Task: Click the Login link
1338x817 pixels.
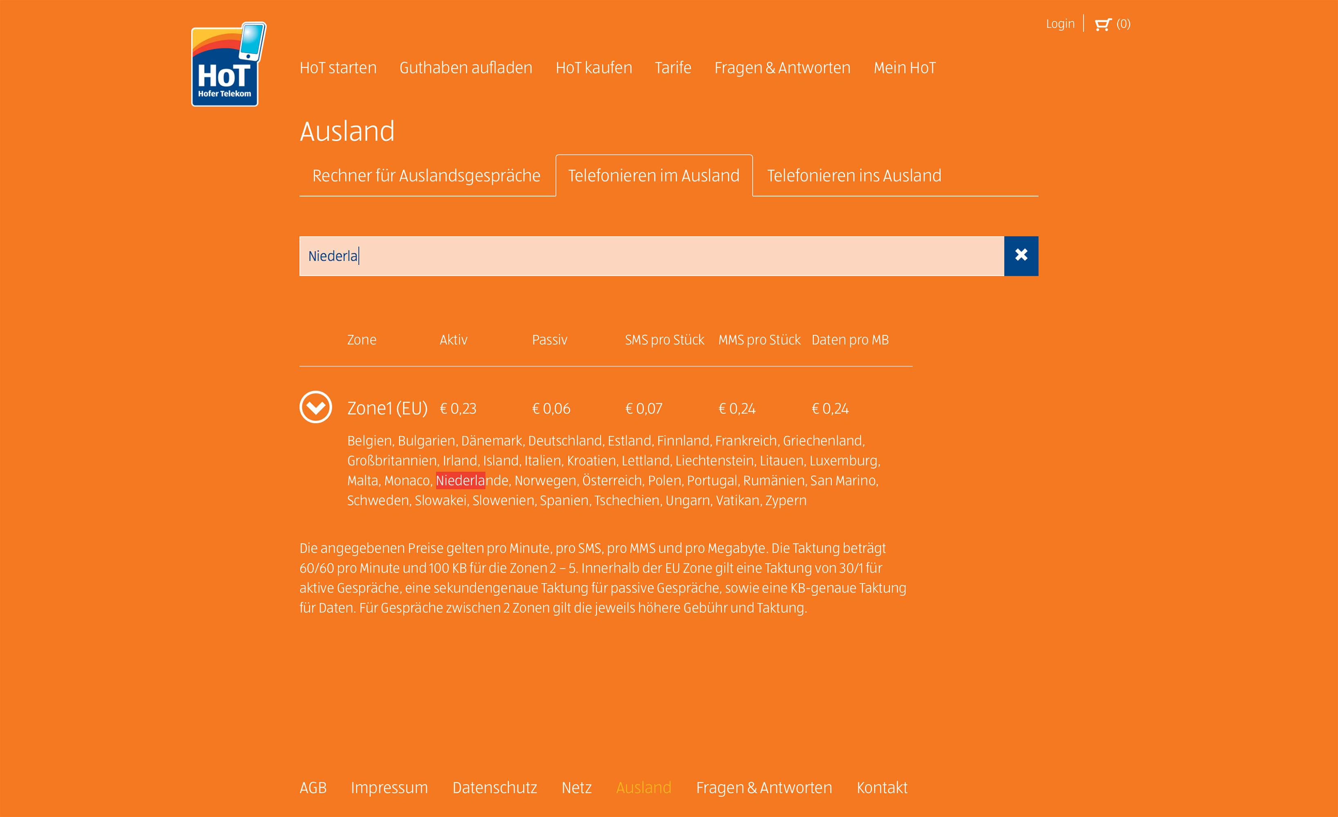Action: coord(1060,23)
